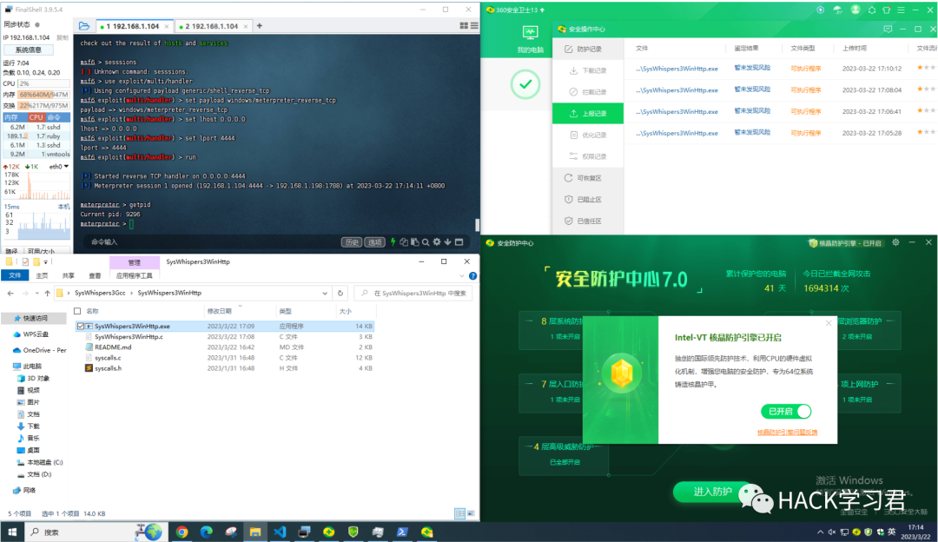Click the terminal search magnifier icon
Image resolution: width=938 pixels, height=542 pixels.
pyautogui.click(x=426, y=241)
